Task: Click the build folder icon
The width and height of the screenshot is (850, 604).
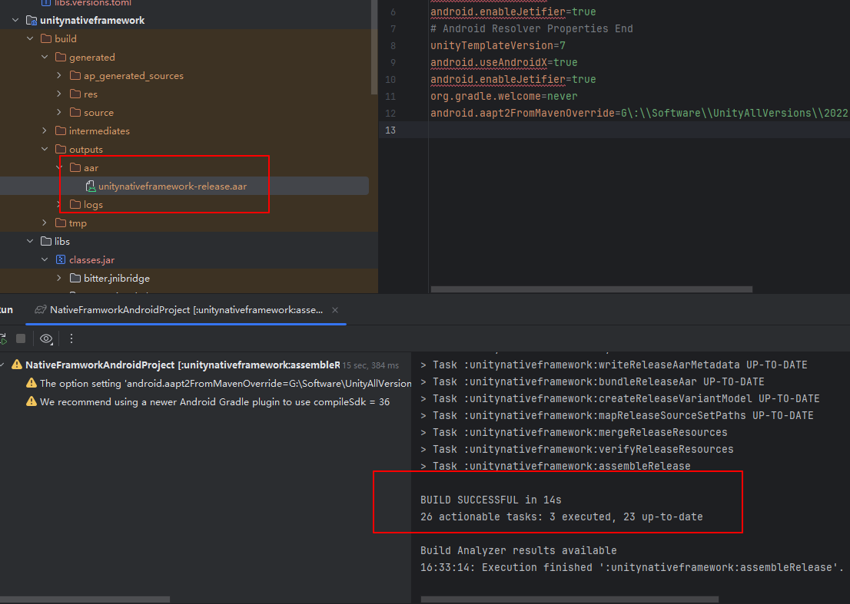Action: (46, 39)
